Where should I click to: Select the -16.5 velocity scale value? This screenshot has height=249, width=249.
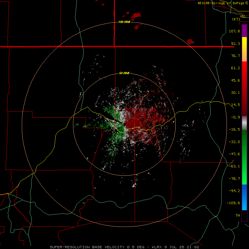tap(234, 129)
